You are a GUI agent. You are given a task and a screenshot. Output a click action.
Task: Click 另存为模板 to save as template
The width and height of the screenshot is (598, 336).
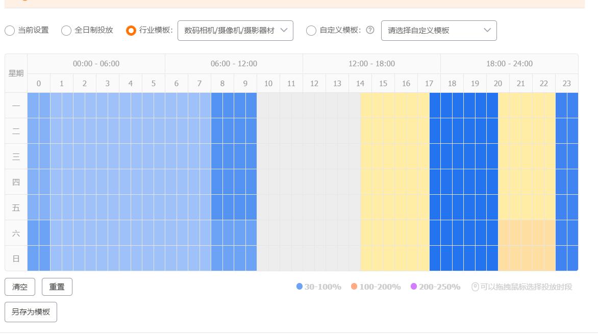coord(31,312)
